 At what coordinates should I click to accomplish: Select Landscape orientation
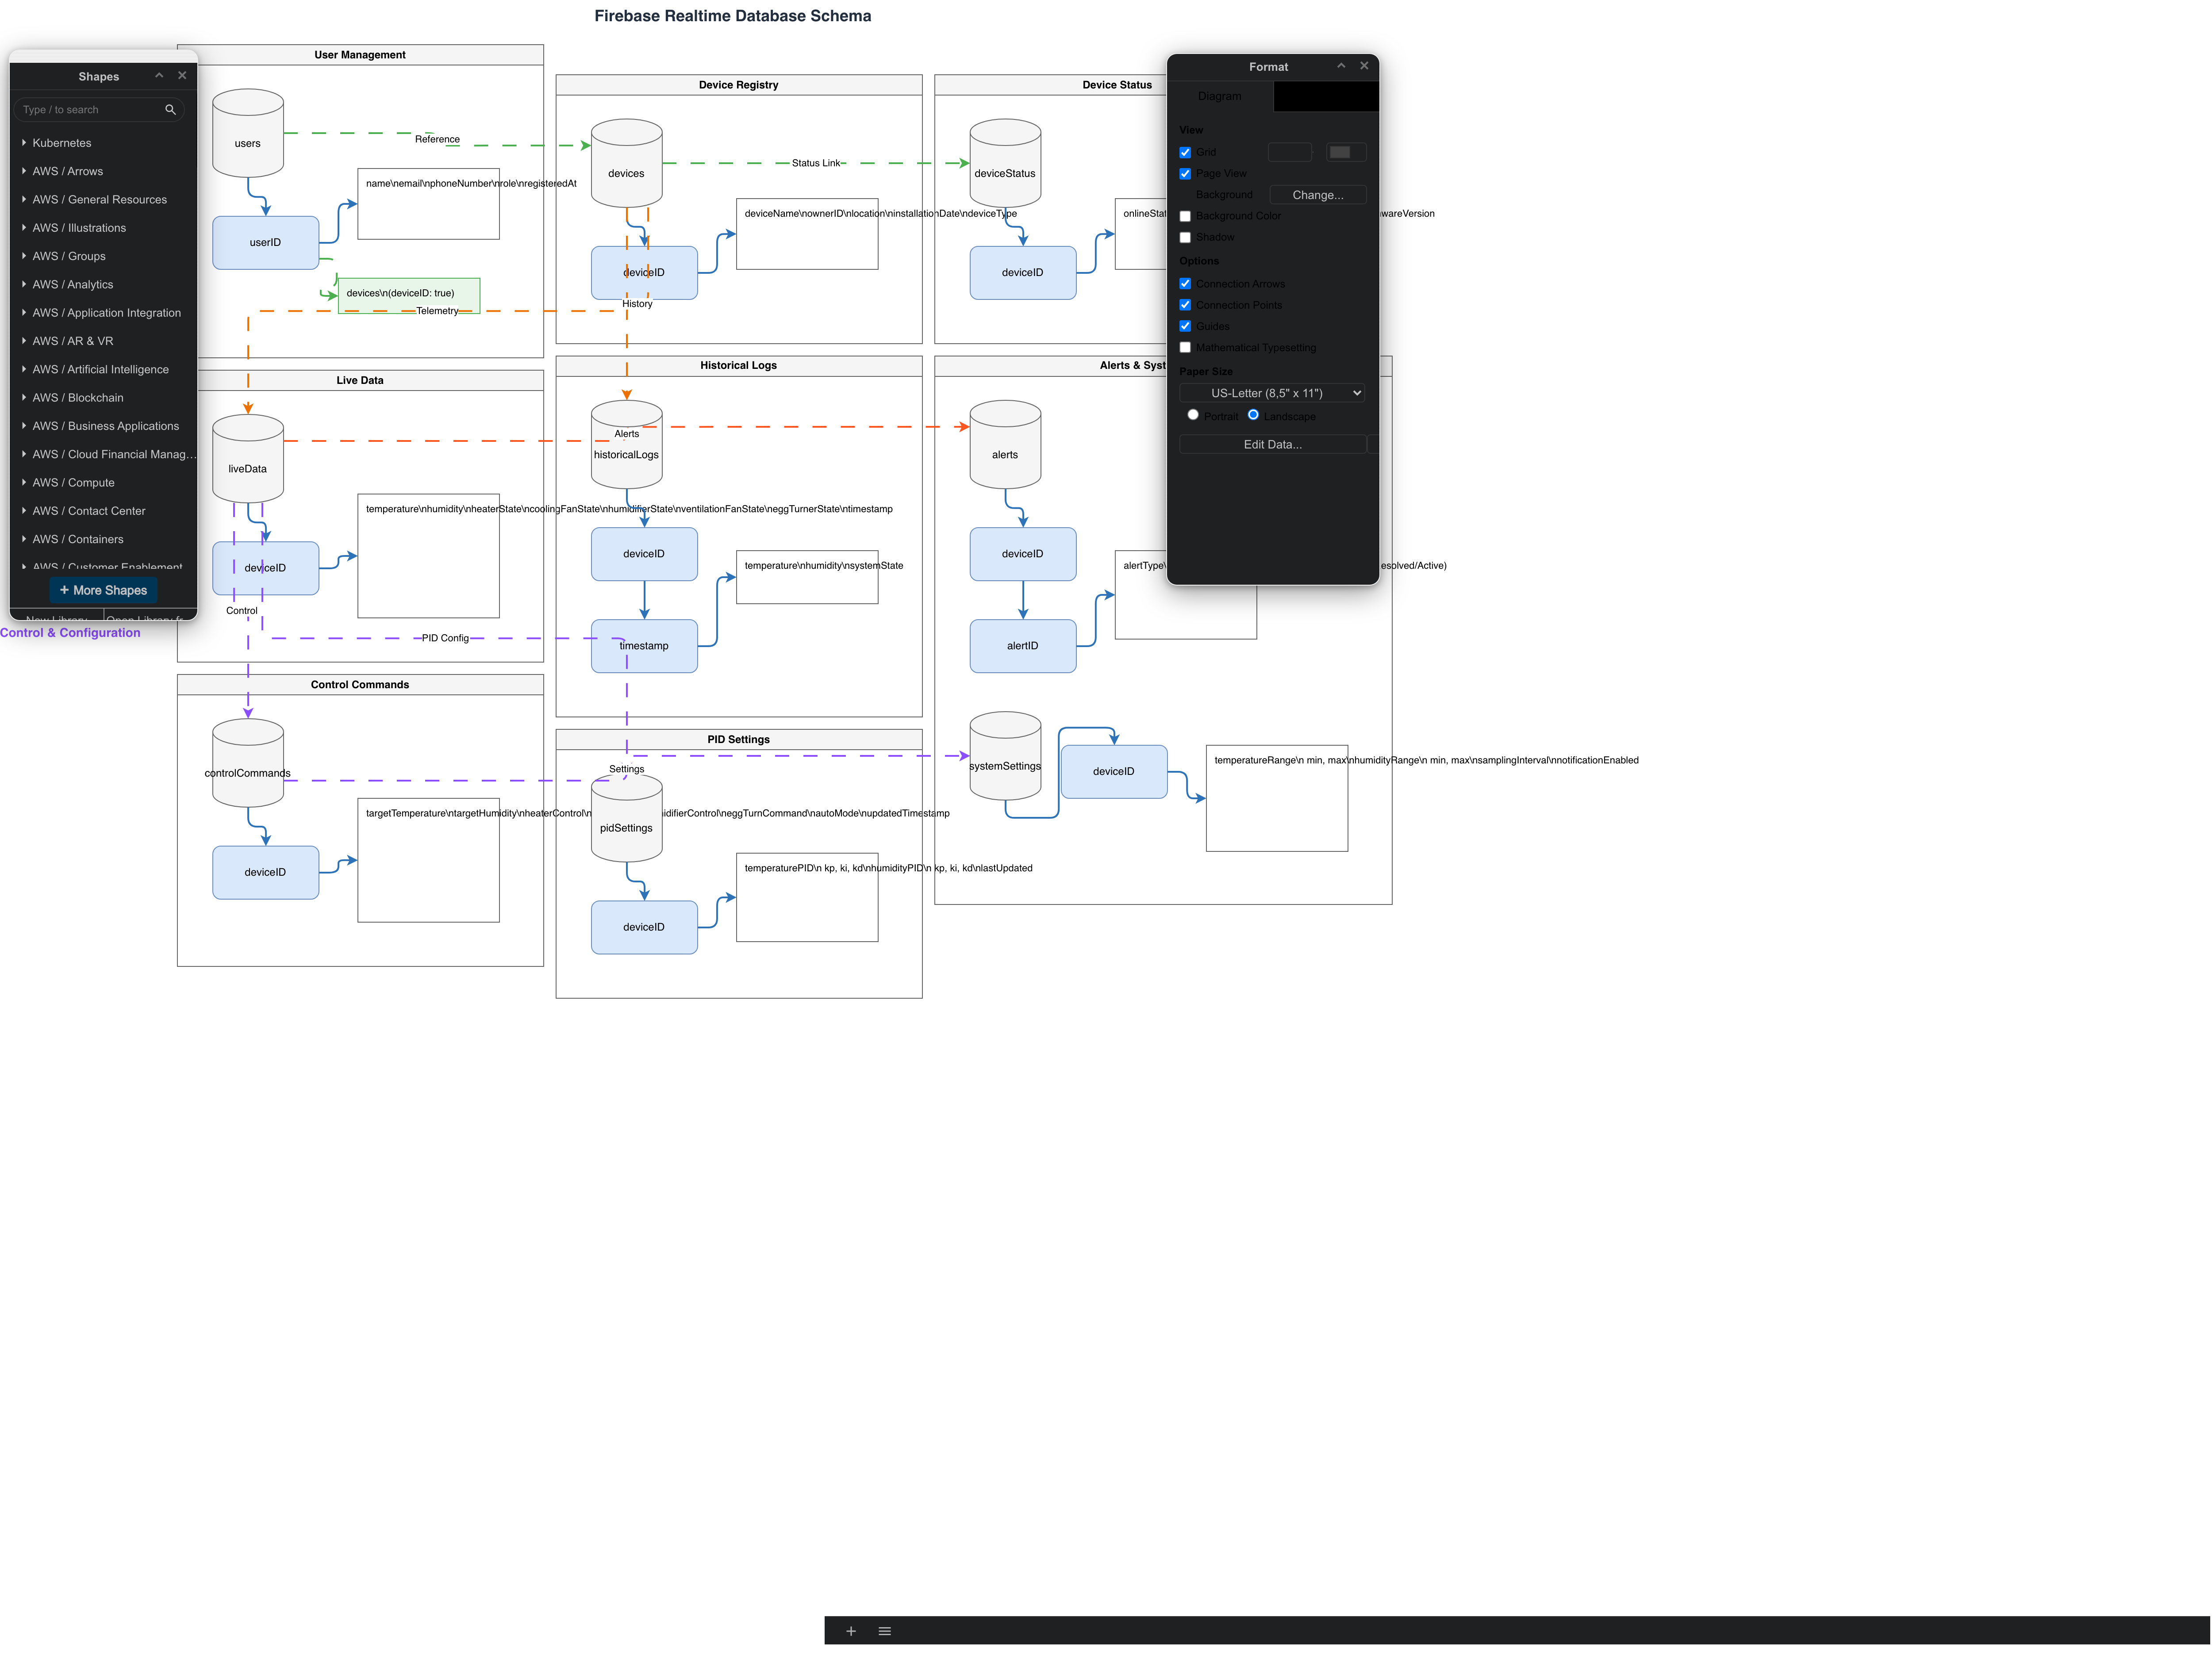tap(1253, 415)
